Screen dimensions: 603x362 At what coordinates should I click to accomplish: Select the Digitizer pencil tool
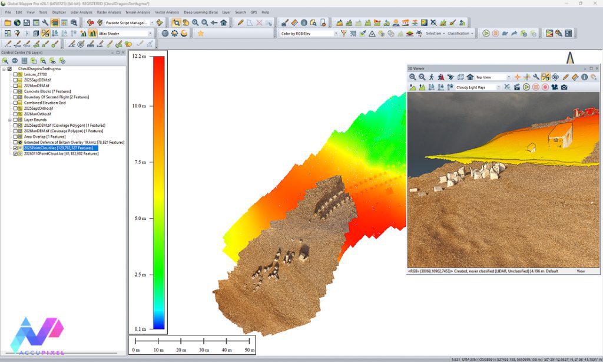pyautogui.click(x=240, y=23)
